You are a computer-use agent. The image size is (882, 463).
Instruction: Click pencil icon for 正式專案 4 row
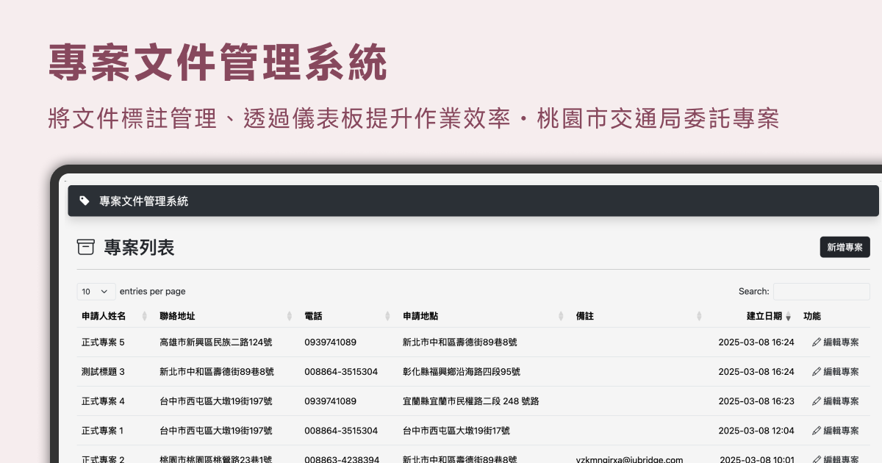[816, 401]
